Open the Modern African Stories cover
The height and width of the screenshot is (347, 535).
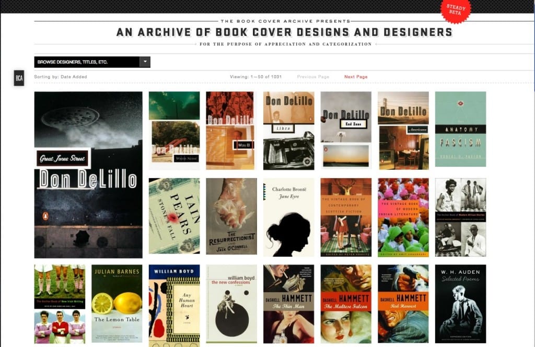[x=461, y=217]
